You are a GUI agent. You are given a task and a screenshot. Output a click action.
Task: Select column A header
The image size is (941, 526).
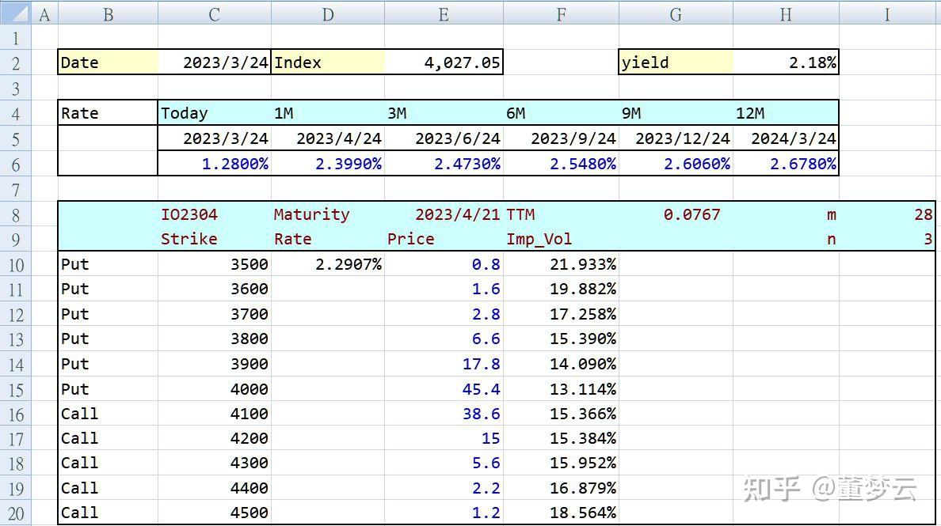point(44,13)
